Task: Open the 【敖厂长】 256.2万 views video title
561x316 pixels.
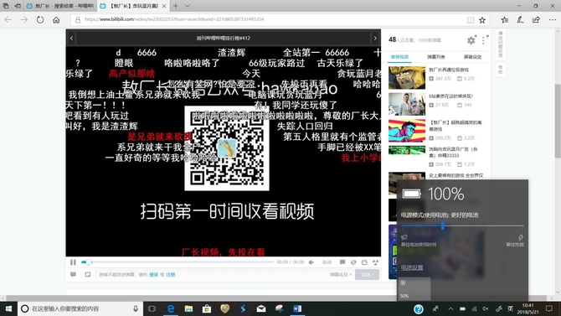Action: [455, 126]
